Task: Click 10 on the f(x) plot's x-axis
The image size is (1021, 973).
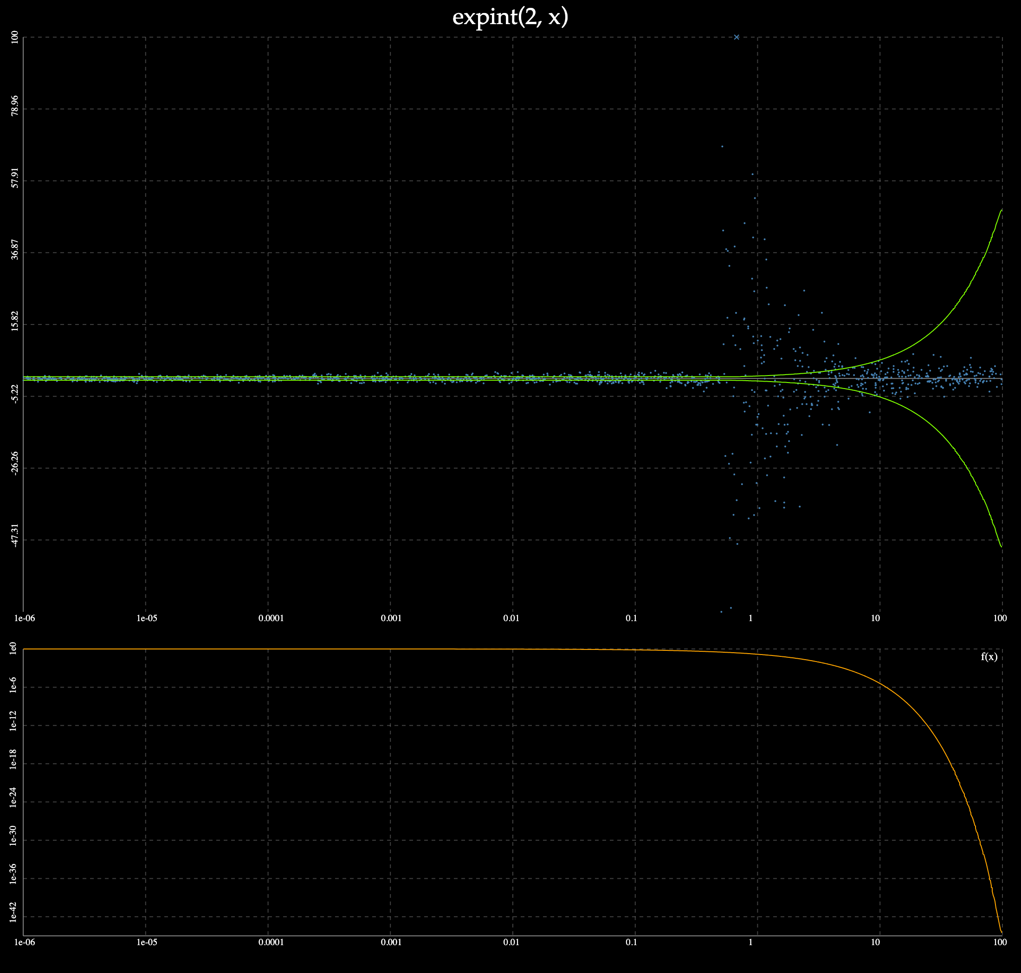Action: click(x=875, y=942)
